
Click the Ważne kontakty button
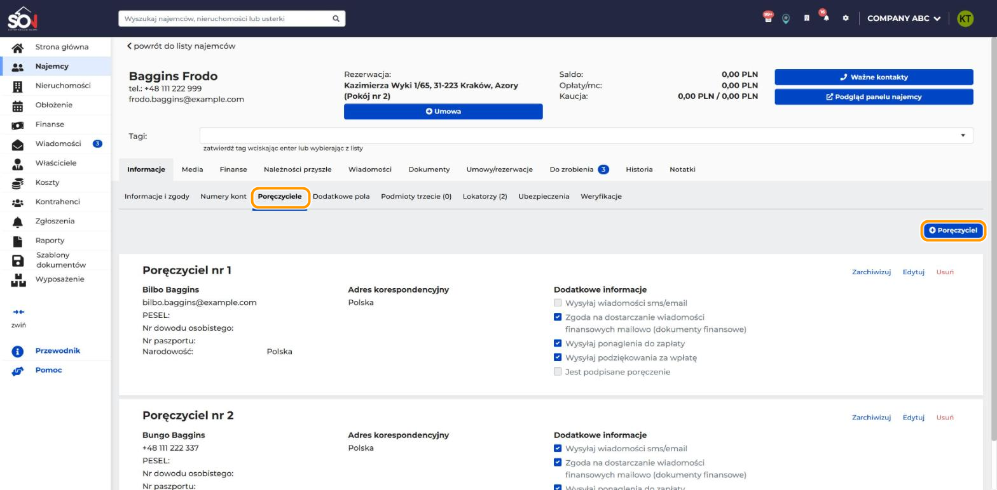pyautogui.click(x=874, y=77)
